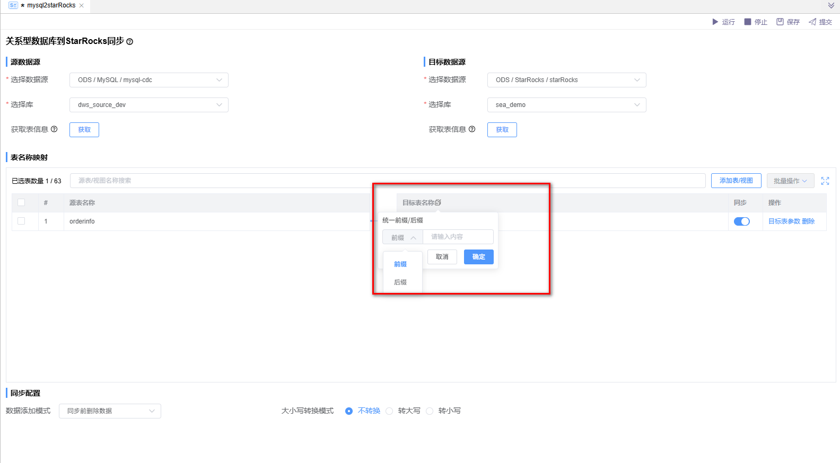This screenshot has width=840, height=463.
Task: Check the orderinfo row checkbox
Action: tap(21, 221)
